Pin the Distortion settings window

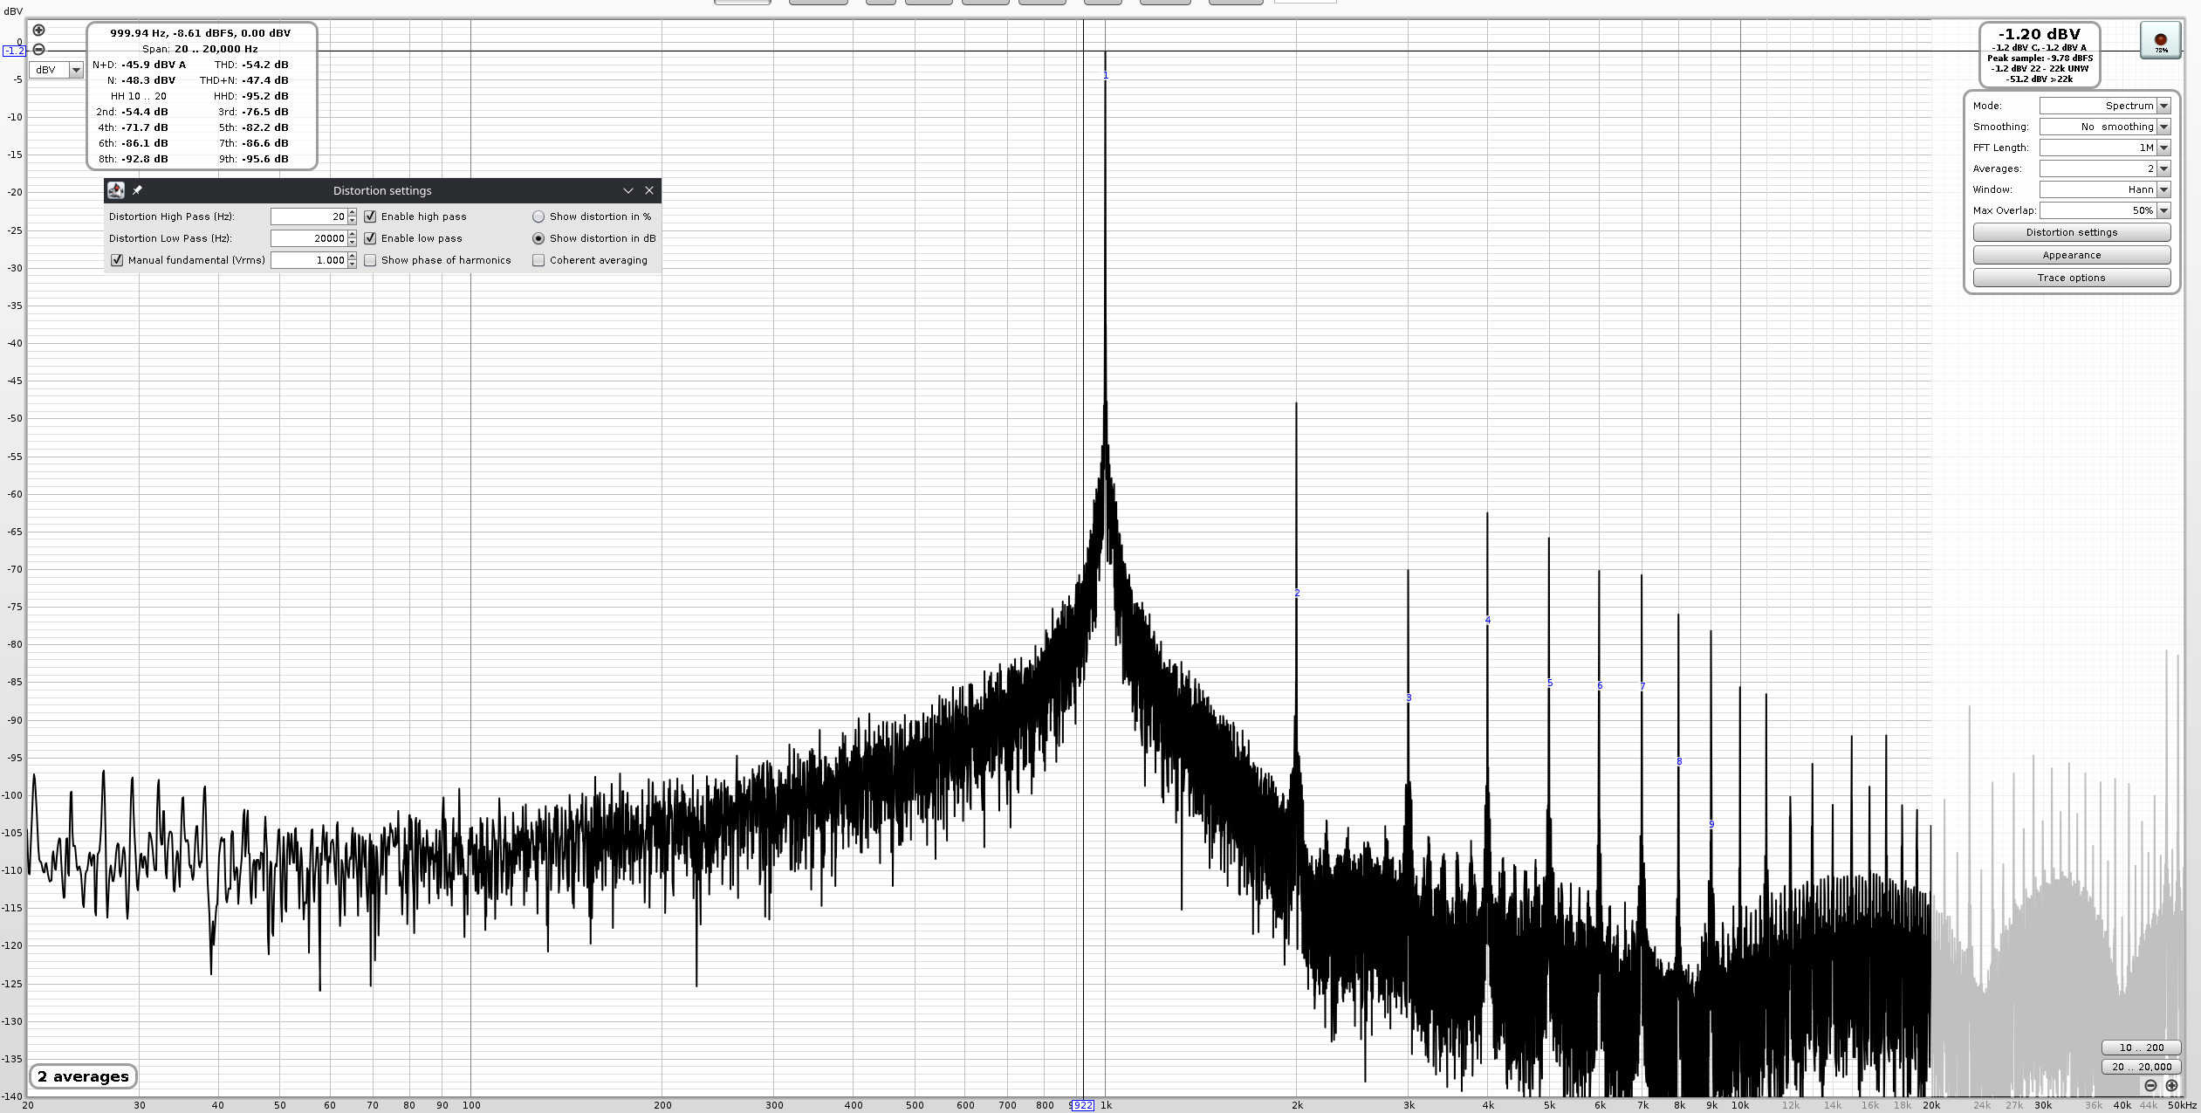pyautogui.click(x=137, y=190)
